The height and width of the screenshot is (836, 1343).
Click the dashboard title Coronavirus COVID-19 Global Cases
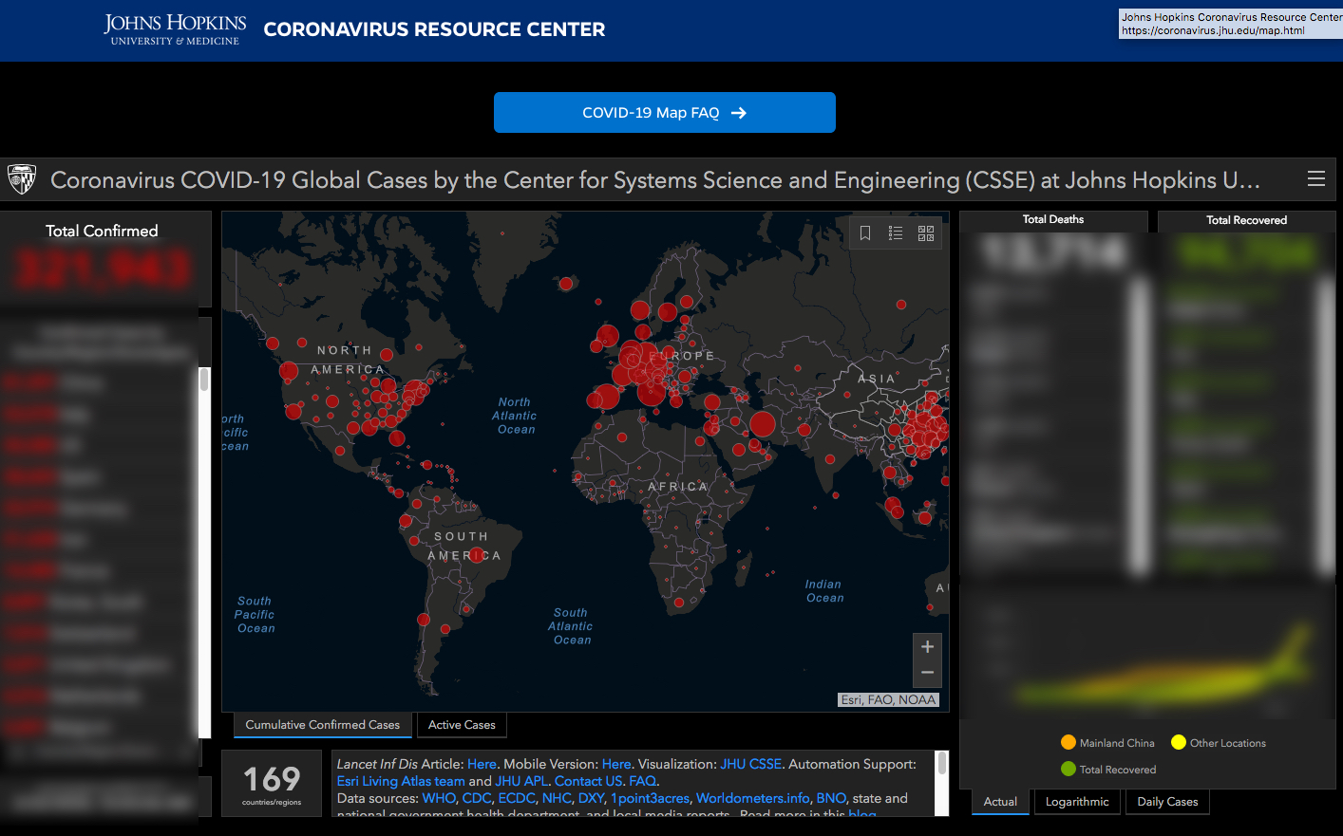pos(655,180)
